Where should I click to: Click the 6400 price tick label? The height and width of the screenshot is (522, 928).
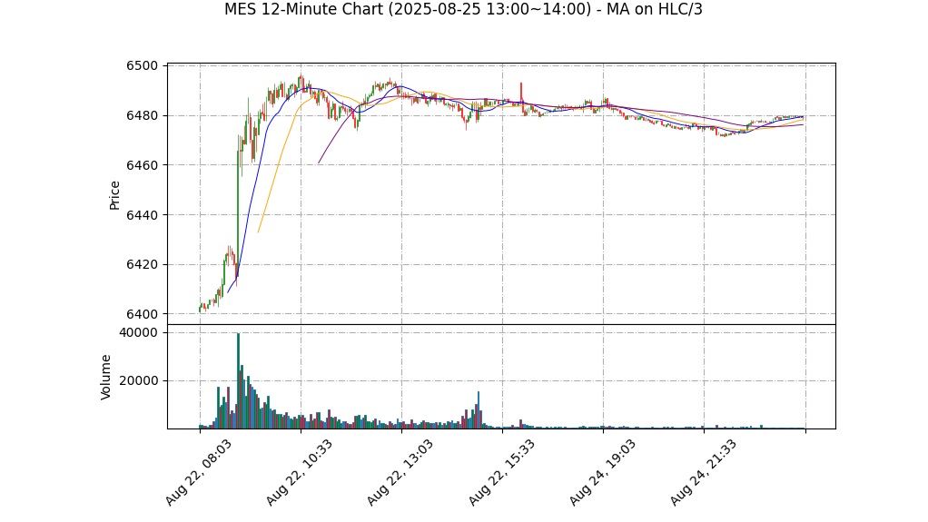click(x=142, y=314)
